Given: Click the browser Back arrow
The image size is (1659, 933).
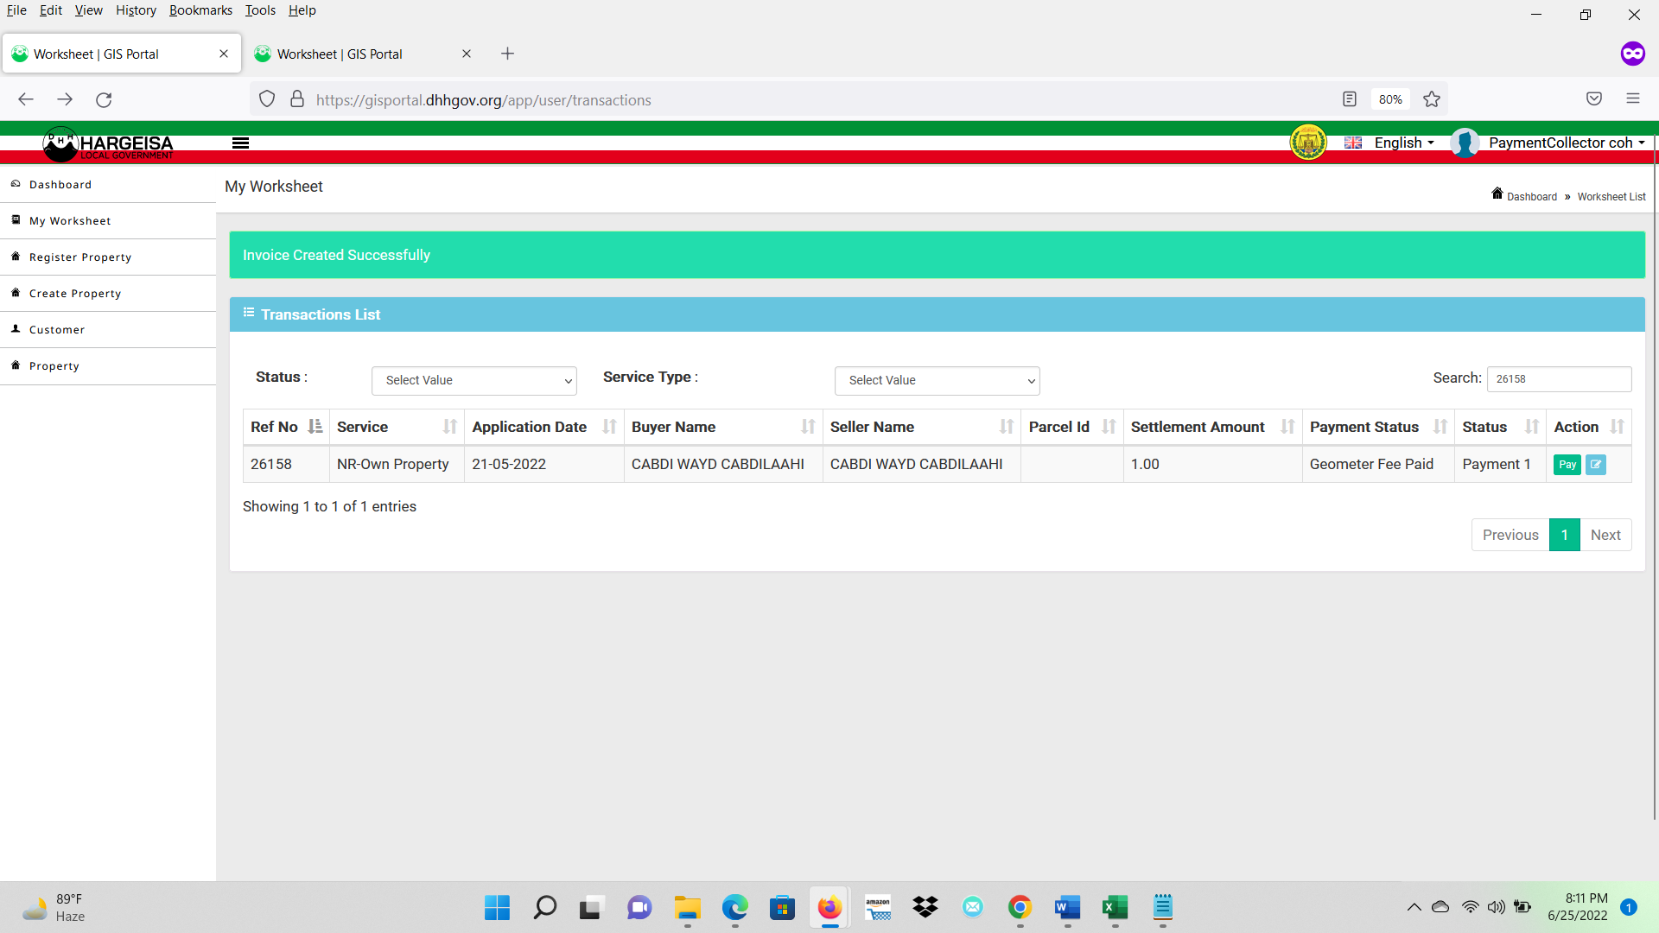Looking at the screenshot, I should click(26, 99).
